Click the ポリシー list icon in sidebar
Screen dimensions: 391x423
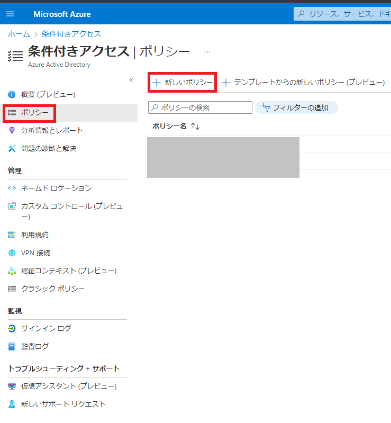[12, 112]
